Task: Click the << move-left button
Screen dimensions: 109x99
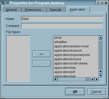Action: [x=41, y=54]
